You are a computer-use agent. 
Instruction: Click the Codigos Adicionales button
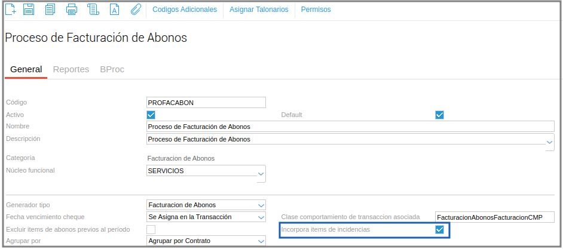point(185,10)
